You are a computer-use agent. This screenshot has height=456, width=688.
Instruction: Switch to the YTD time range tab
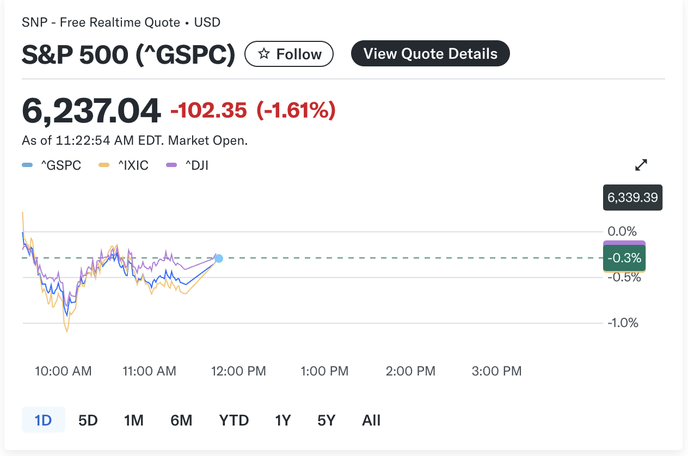pos(234,420)
